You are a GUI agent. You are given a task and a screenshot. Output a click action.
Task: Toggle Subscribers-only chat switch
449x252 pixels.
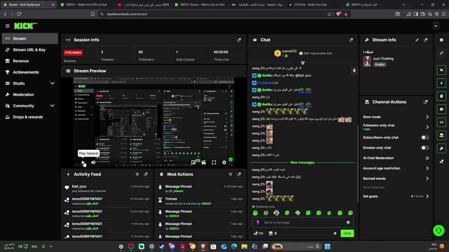coord(425,138)
